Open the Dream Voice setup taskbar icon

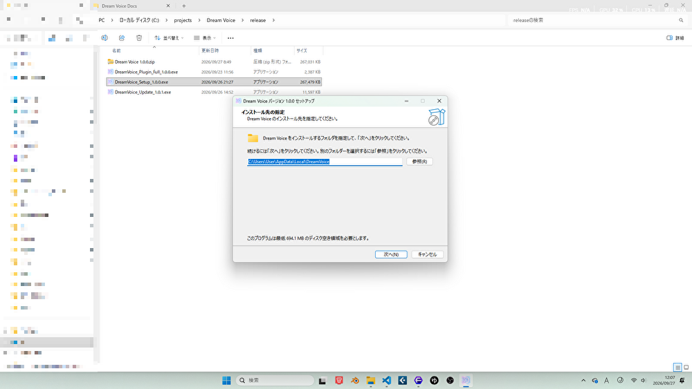(466, 381)
